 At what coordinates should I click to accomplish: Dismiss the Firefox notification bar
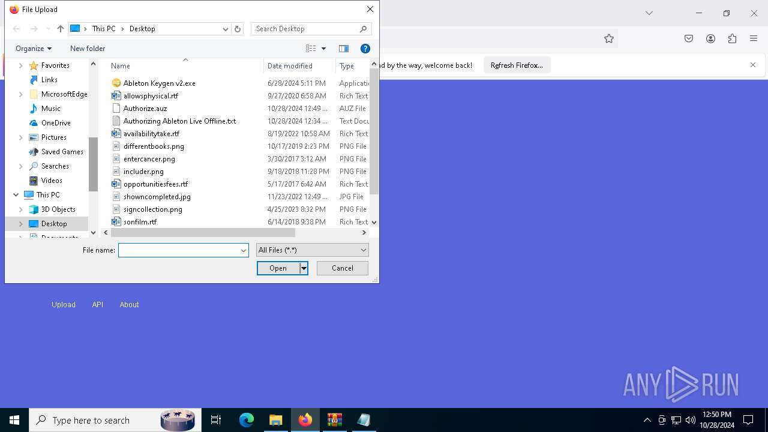(753, 65)
